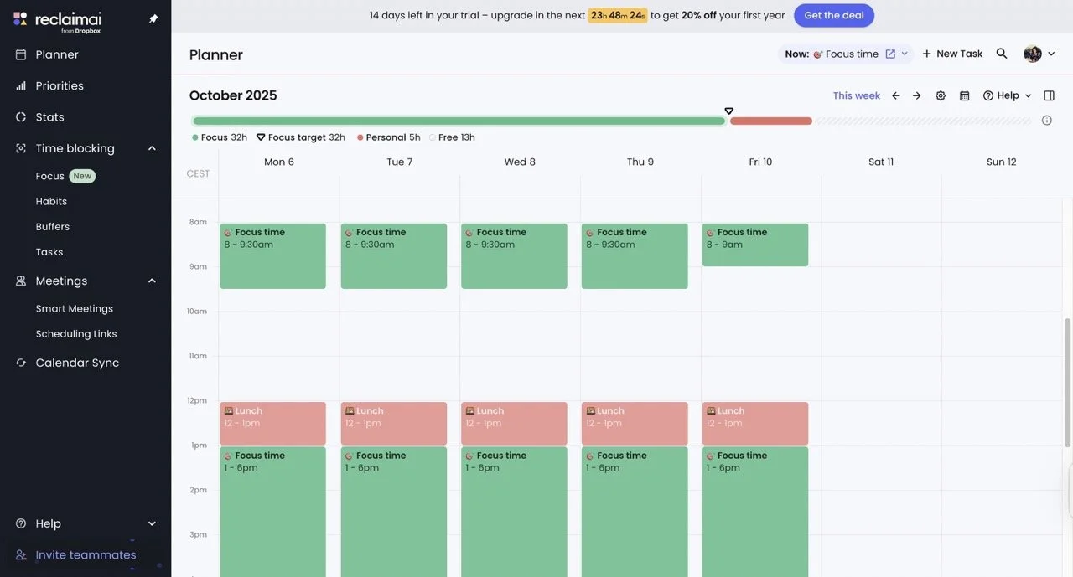Click the calendar view icon next to gear
The image size is (1073, 577).
click(962, 95)
